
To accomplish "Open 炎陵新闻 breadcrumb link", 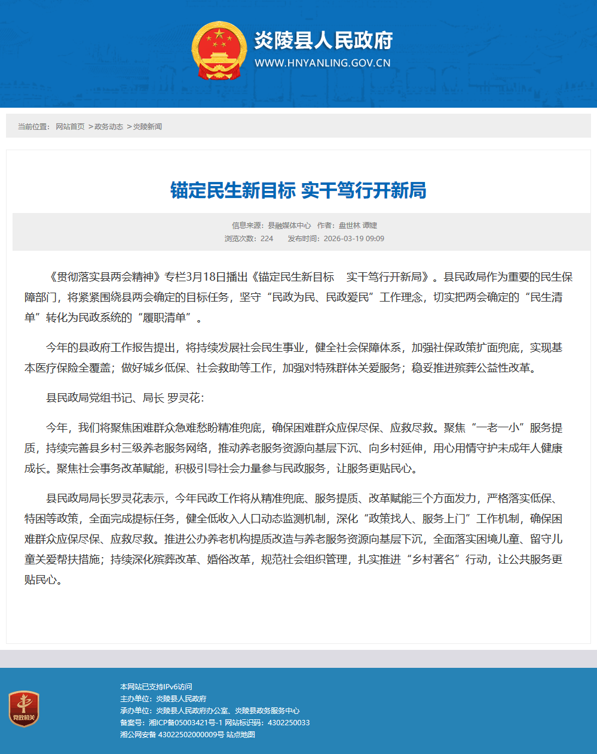I will pyautogui.click(x=147, y=127).
